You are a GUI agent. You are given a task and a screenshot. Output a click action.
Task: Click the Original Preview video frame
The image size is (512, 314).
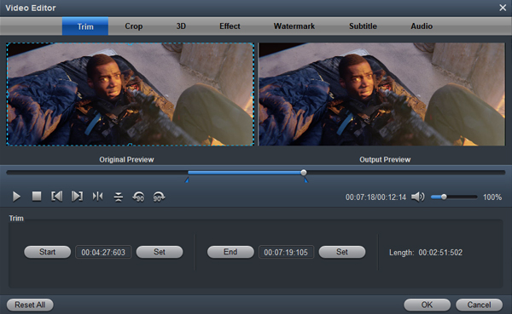131,94
